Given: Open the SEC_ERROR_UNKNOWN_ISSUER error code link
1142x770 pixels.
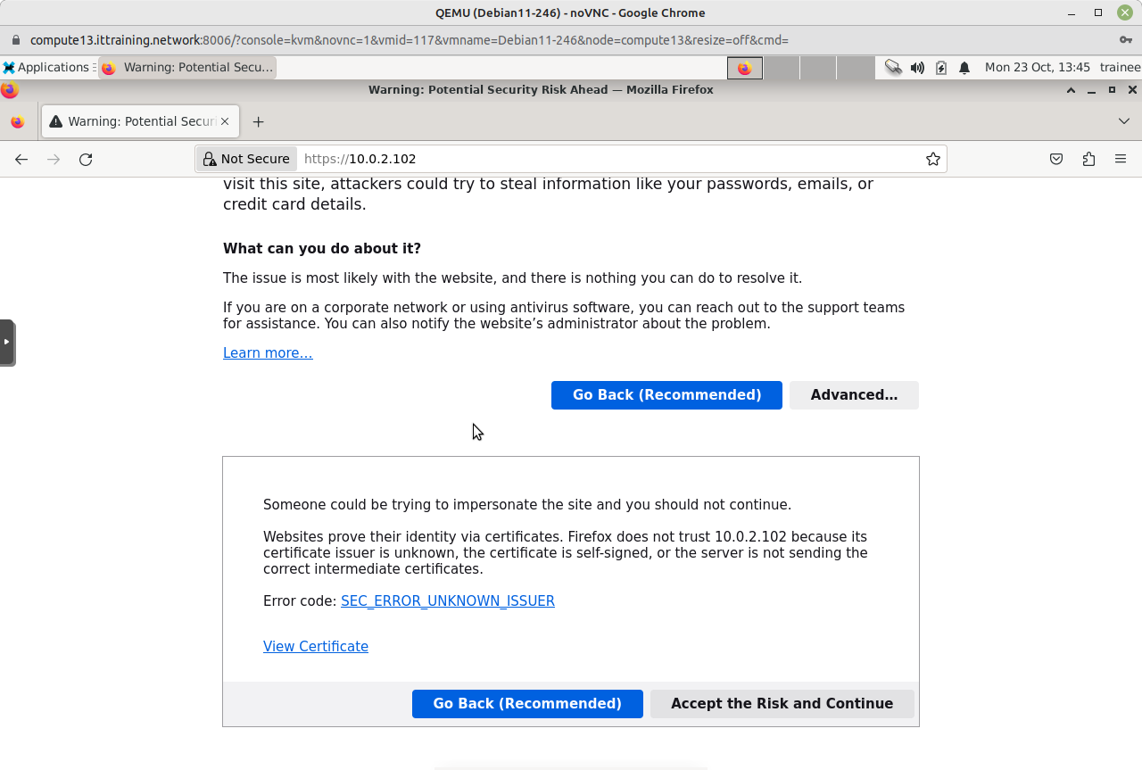Looking at the screenshot, I should [448, 601].
